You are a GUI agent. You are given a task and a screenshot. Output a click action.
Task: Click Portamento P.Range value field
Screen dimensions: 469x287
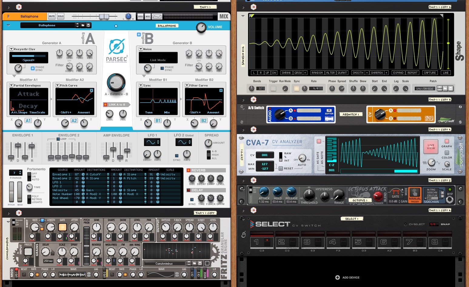[16, 173]
